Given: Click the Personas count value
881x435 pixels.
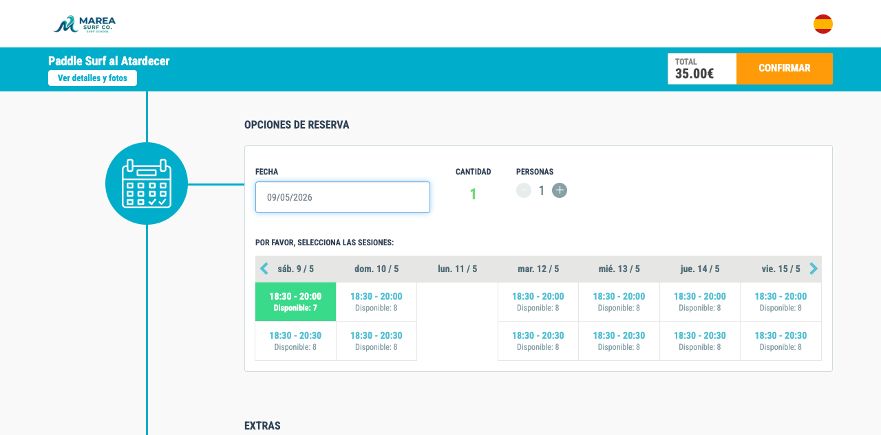Looking at the screenshot, I should point(542,191).
